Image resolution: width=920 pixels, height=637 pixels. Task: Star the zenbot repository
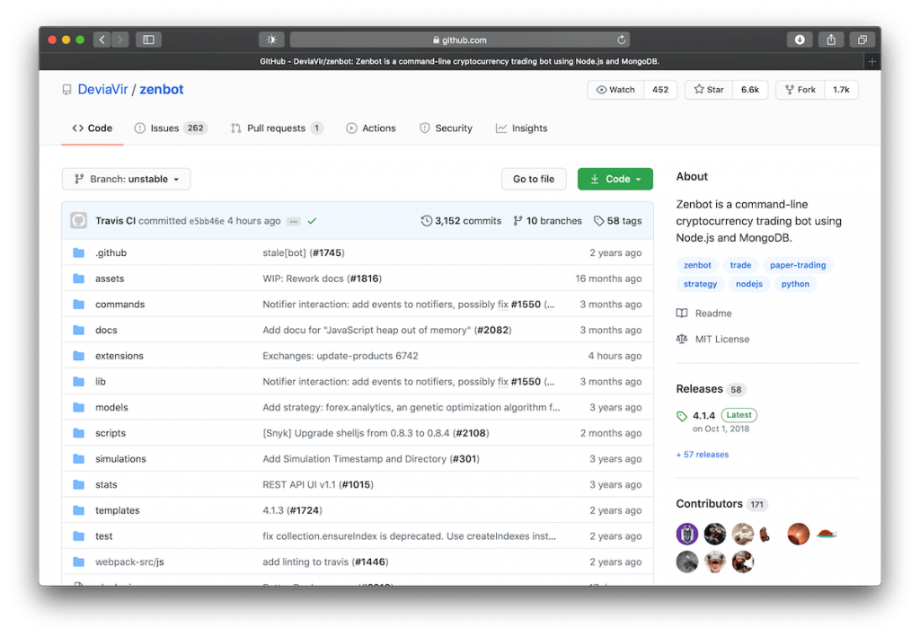(x=709, y=90)
